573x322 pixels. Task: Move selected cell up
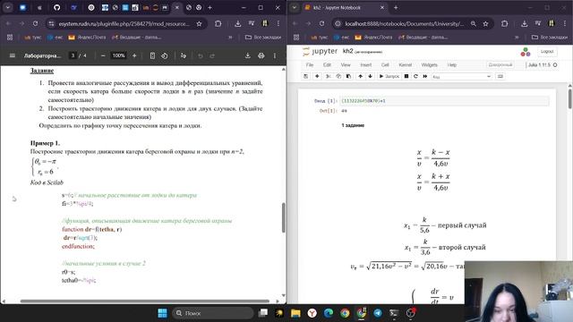360,76
